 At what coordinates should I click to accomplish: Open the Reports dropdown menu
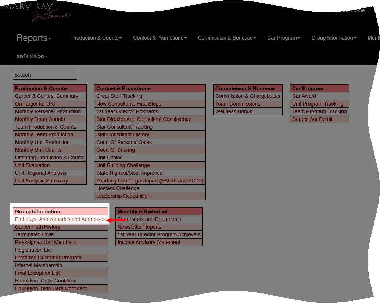coord(34,38)
